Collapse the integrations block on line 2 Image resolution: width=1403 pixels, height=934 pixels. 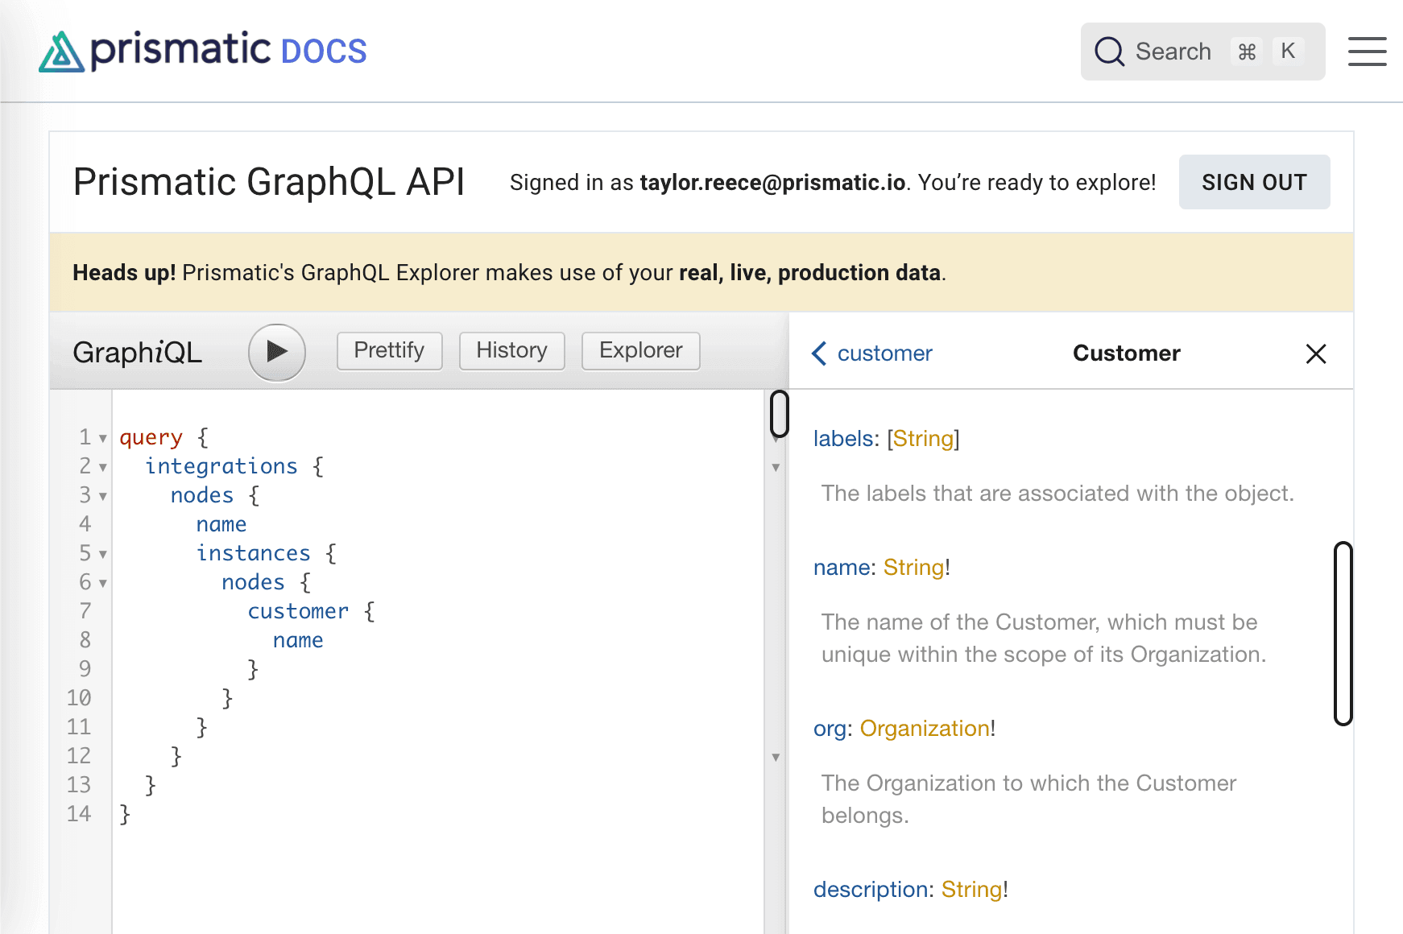103,468
